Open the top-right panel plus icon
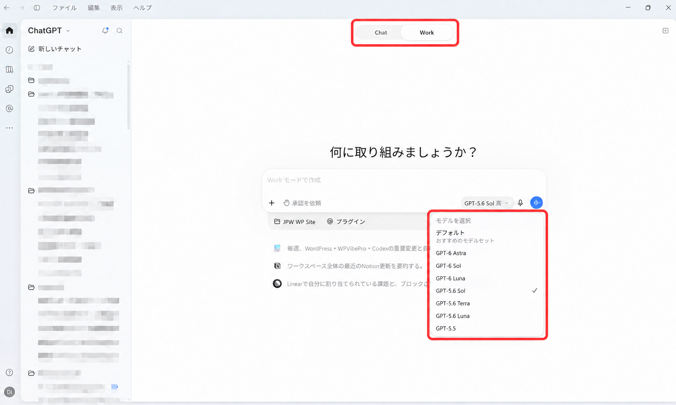Viewport: 676px width, 405px height. coord(666,30)
